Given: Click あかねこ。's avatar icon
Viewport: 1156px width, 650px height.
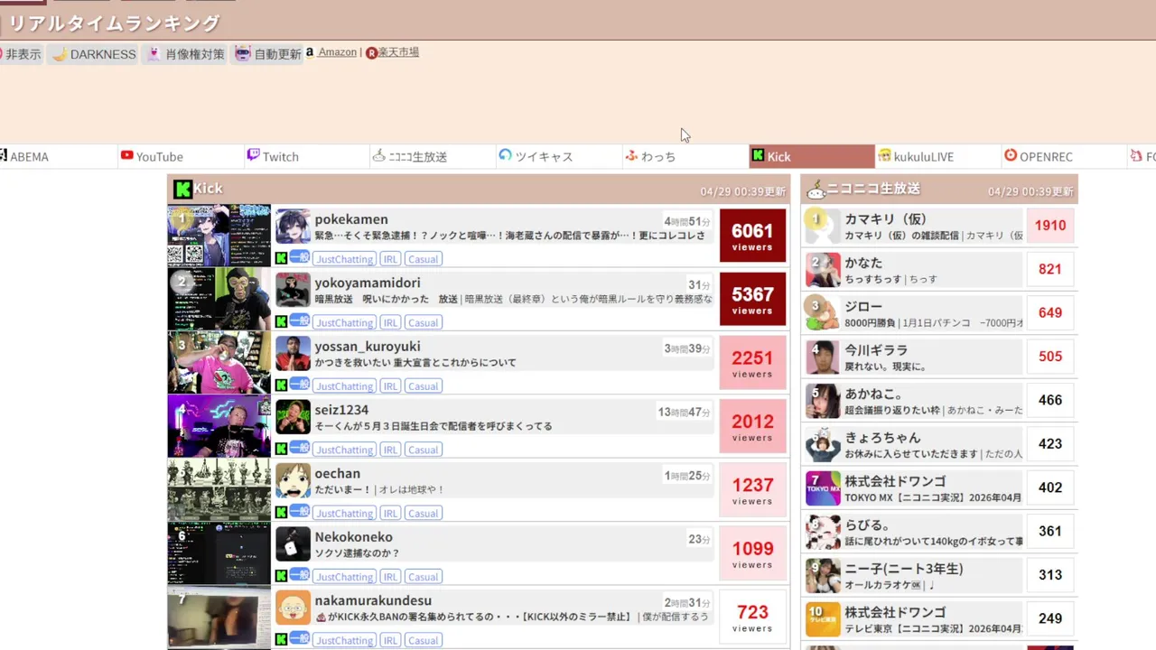Looking at the screenshot, I should [823, 400].
